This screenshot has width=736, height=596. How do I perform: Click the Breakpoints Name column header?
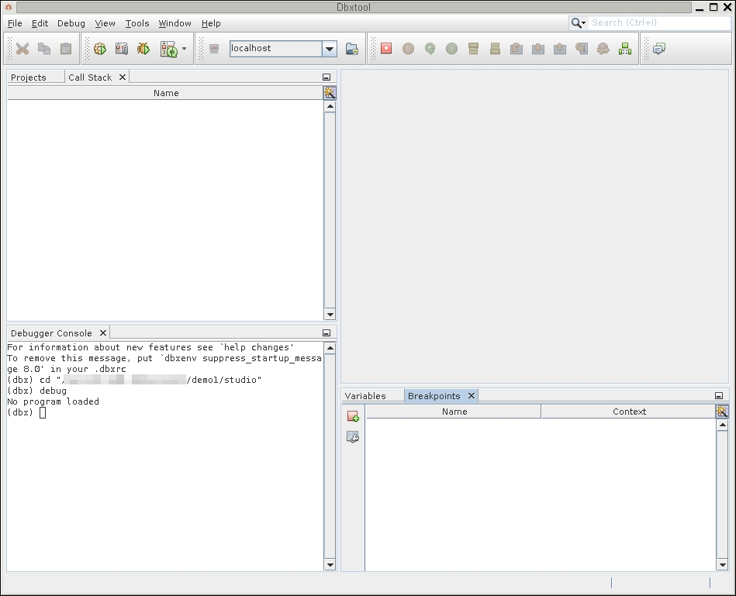454,412
